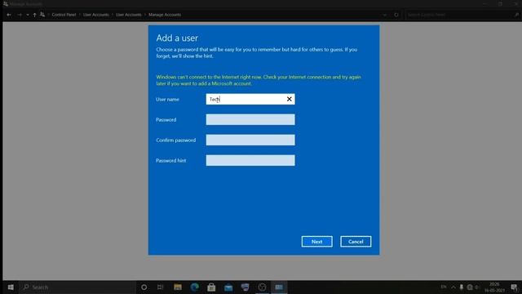Focus the Password hint field
Image resolution: width=522 pixels, height=294 pixels.
(x=250, y=160)
